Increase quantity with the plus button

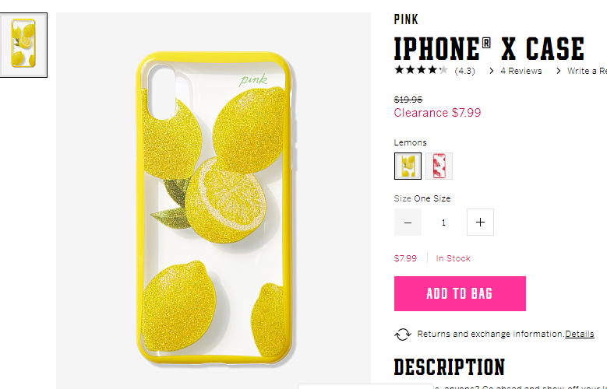tap(480, 223)
